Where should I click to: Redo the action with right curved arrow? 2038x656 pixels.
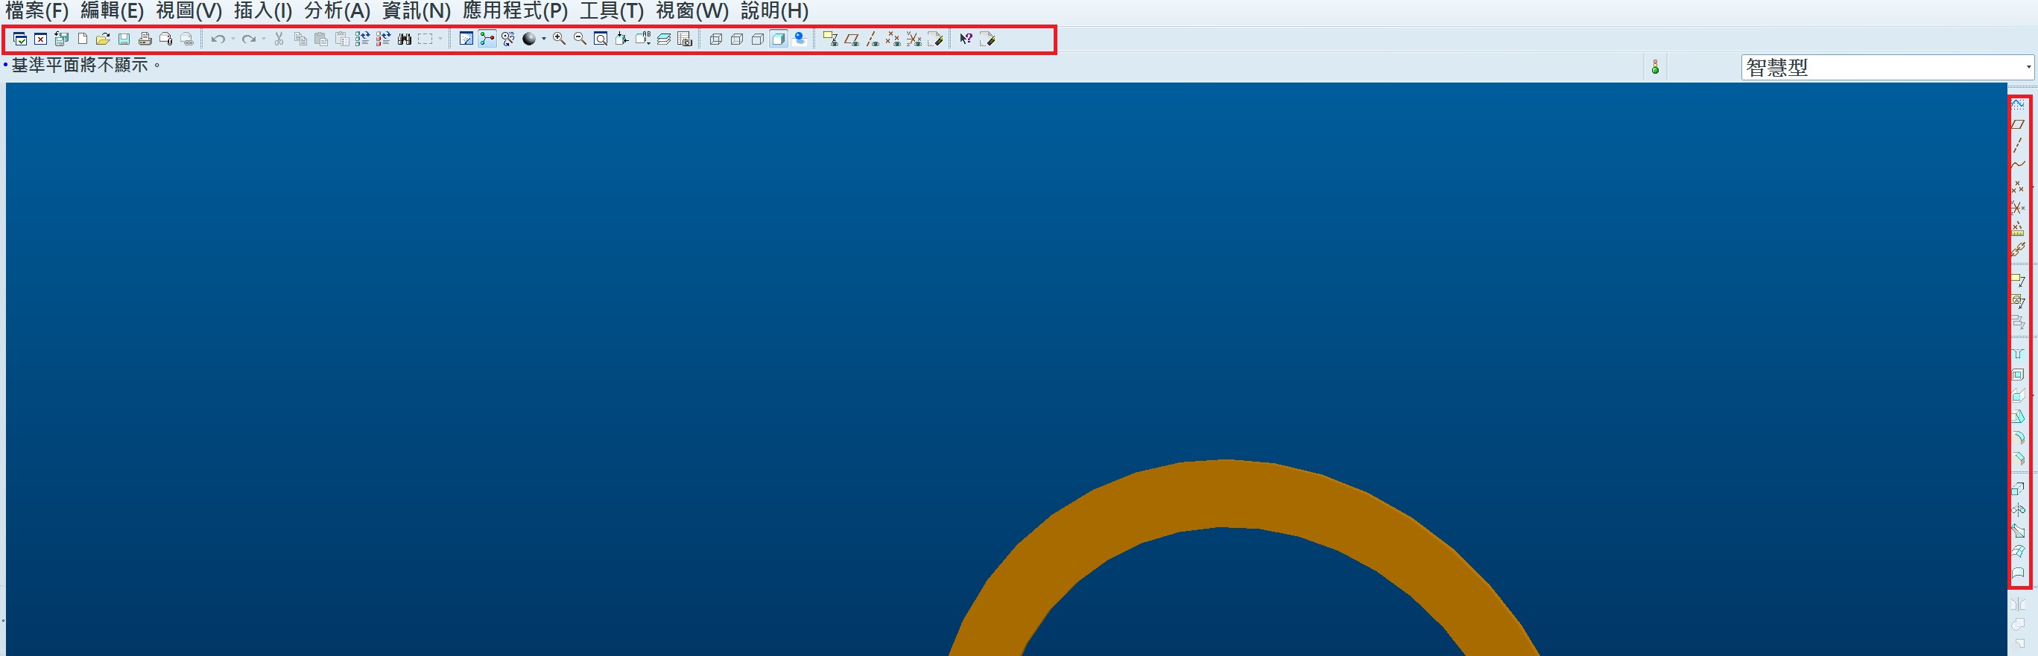pyautogui.click(x=248, y=39)
